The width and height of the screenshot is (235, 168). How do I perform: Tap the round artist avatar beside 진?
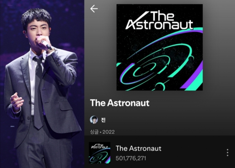pos(94,120)
